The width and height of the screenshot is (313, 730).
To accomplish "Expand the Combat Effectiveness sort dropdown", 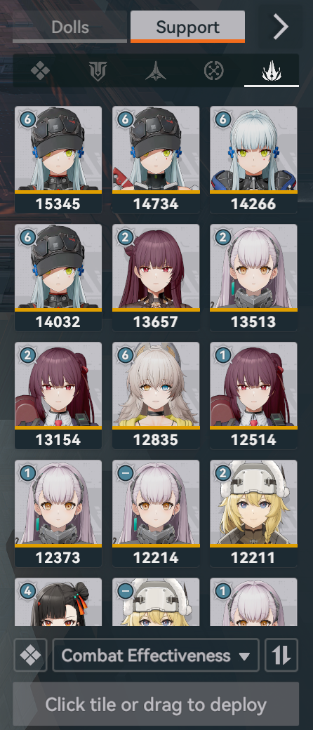I will pyautogui.click(x=156, y=656).
